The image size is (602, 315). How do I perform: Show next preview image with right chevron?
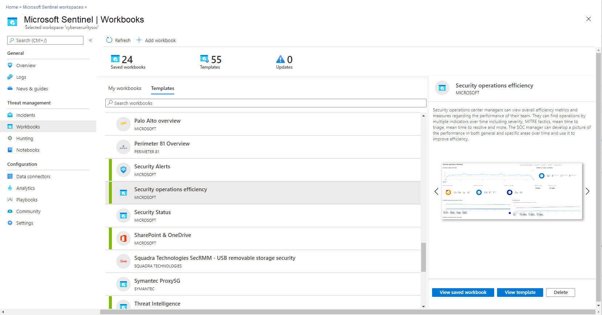pyautogui.click(x=587, y=191)
